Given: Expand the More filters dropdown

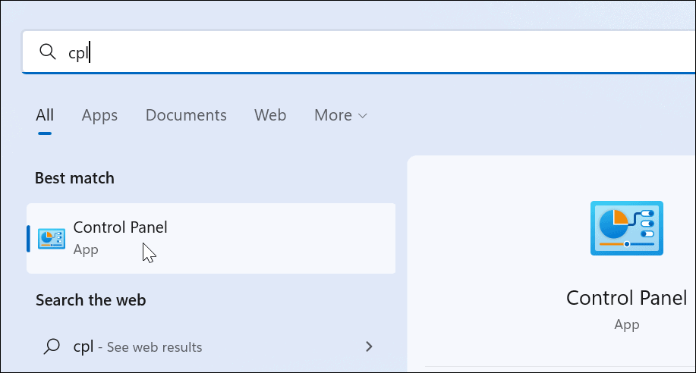Looking at the screenshot, I should coord(334,115).
